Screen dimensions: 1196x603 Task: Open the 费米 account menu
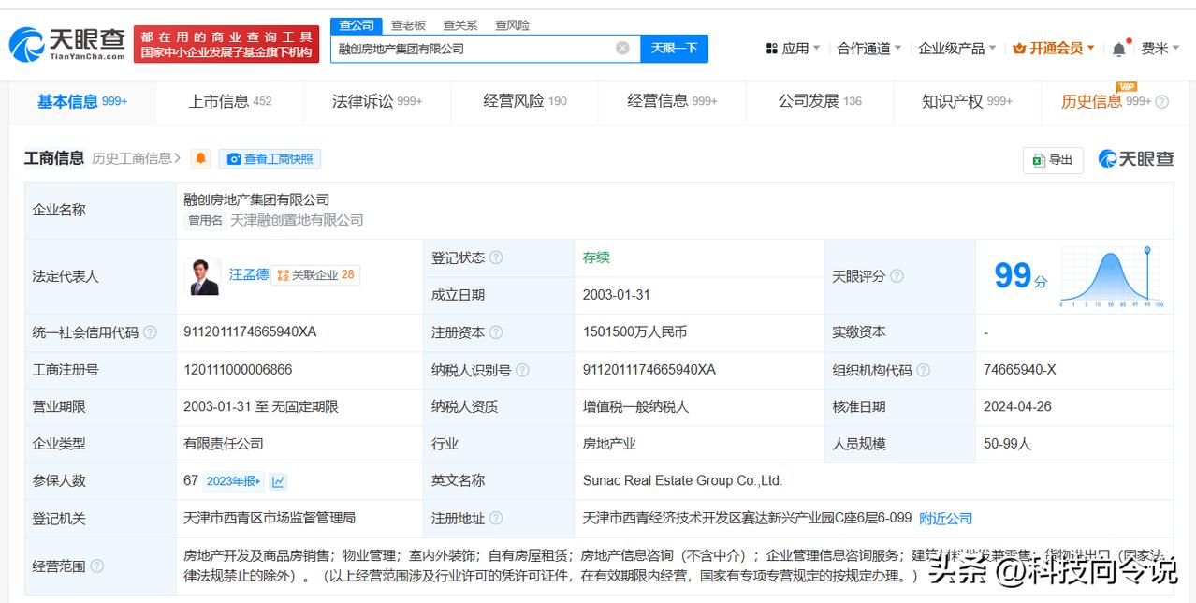(1160, 49)
